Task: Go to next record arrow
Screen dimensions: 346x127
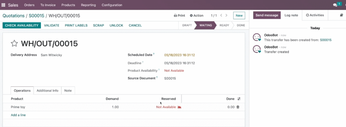Action: [x=226, y=15]
